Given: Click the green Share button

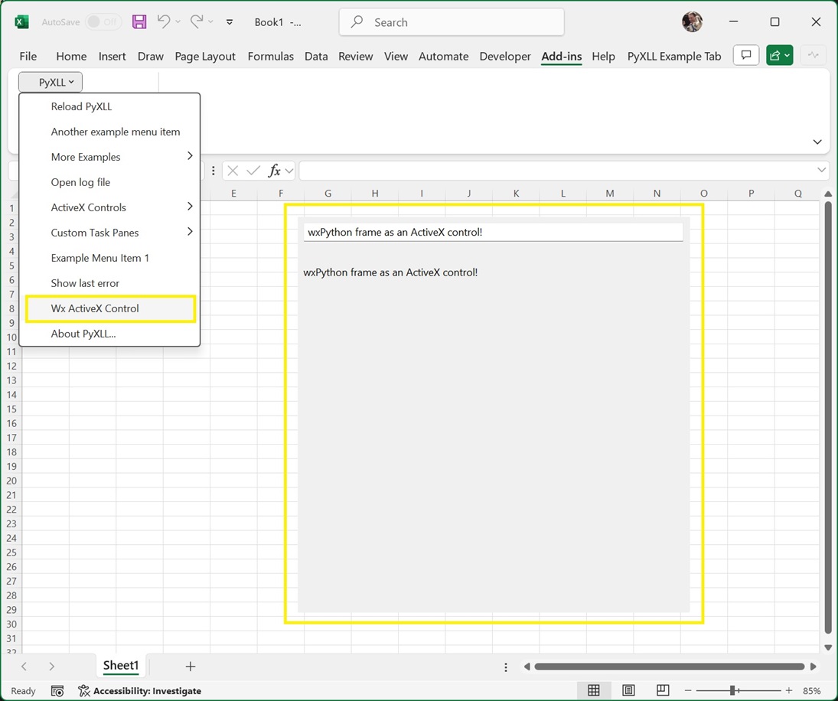Looking at the screenshot, I should click(779, 55).
